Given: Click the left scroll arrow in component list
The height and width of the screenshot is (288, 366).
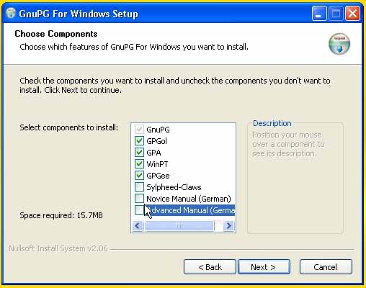Looking at the screenshot, I should pos(138,225).
